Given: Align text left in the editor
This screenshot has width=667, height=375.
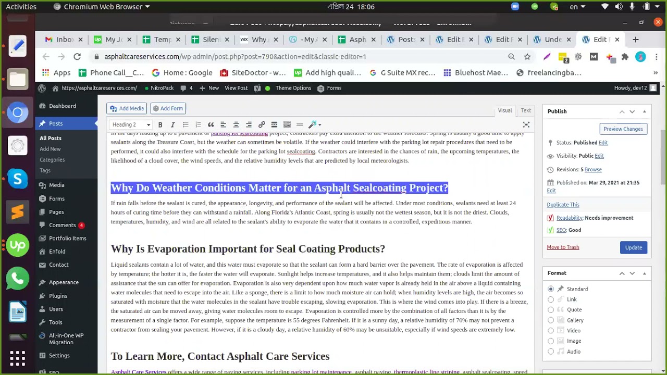Looking at the screenshot, I should (x=223, y=124).
